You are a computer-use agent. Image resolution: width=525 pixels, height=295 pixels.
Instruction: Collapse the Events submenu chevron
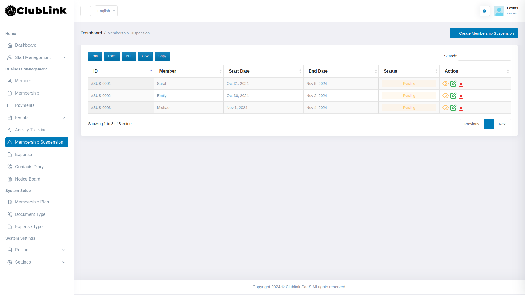[x=64, y=118]
